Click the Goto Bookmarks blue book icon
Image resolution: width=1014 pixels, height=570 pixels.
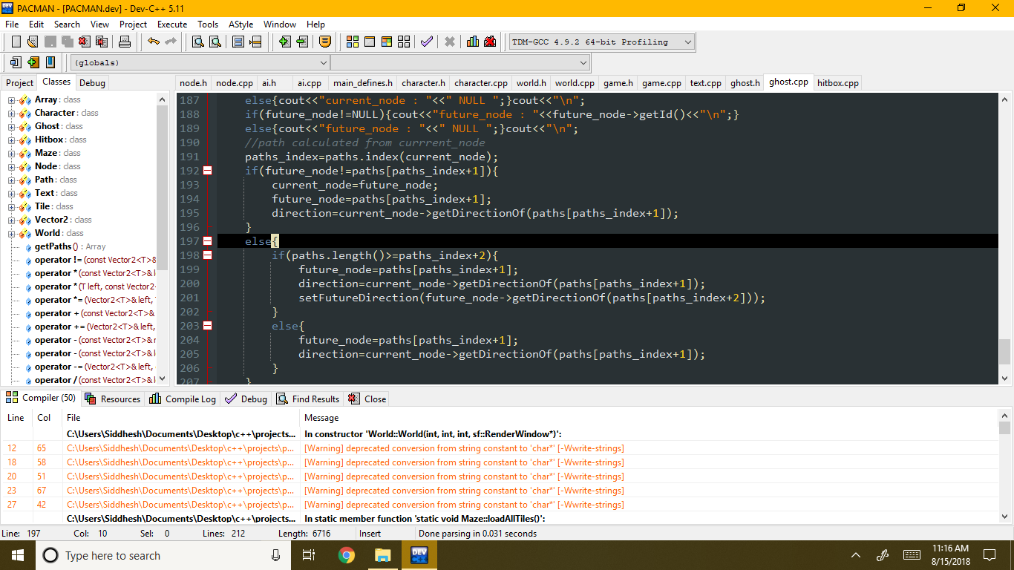point(50,62)
